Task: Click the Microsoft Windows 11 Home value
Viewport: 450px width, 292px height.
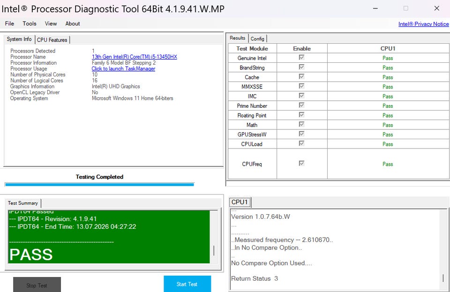Action: click(133, 98)
